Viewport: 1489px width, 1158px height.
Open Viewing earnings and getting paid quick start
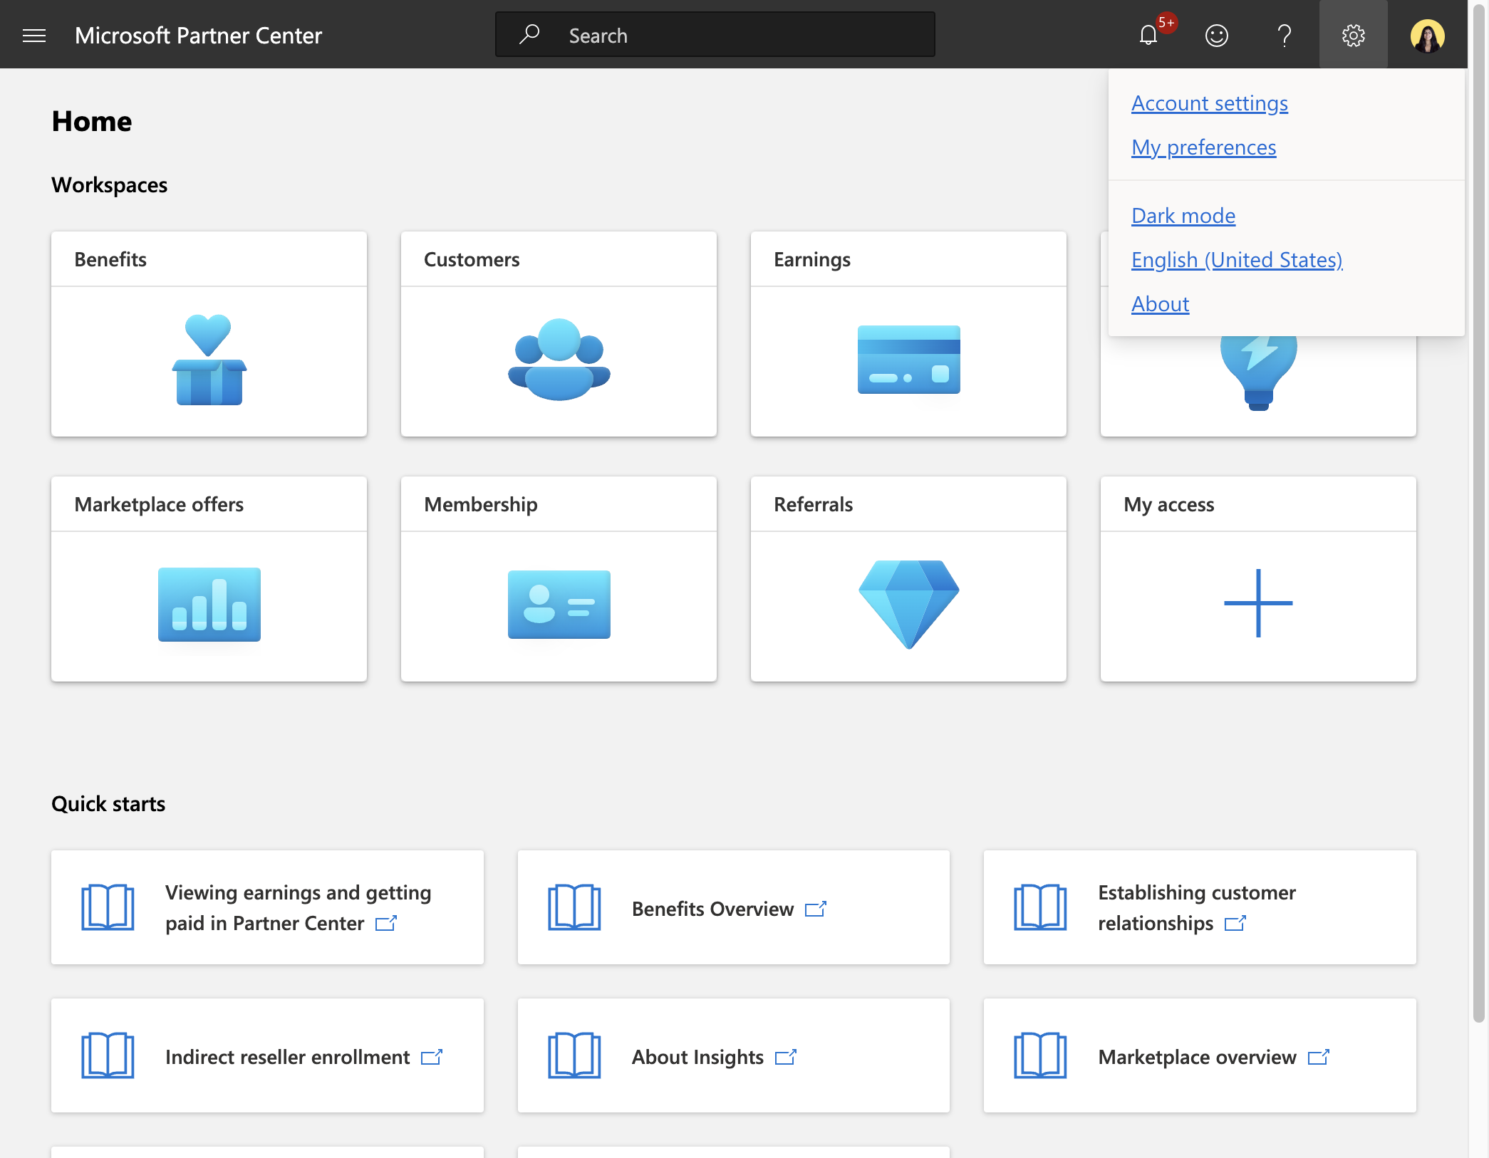coord(267,907)
